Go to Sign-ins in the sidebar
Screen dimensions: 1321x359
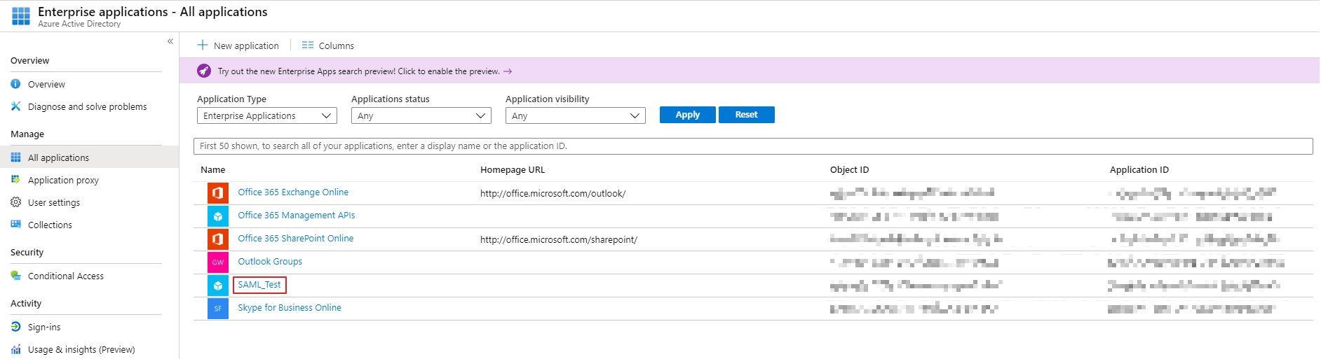pyautogui.click(x=44, y=328)
